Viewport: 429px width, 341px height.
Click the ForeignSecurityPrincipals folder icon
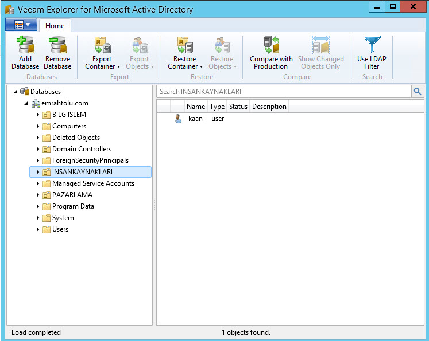pyautogui.click(x=47, y=160)
